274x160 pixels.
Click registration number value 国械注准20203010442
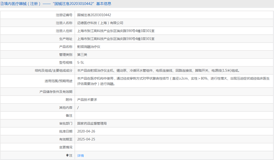94,15
